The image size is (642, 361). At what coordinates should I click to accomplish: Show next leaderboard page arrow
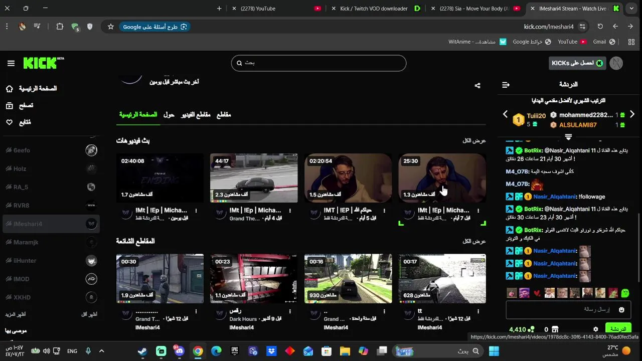[632, 114]
